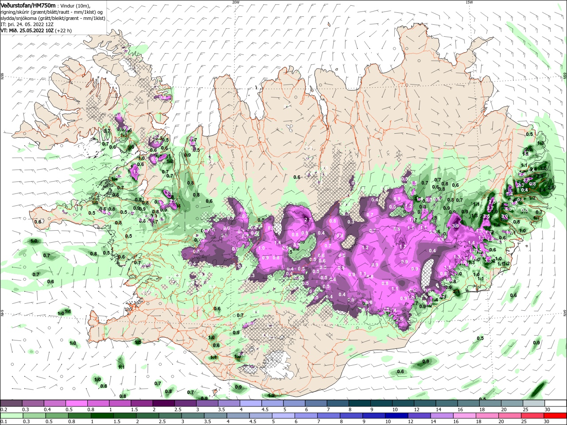Select the dark purple snow swatch for 2–2.5
This screenshot has height=425, width=567.
pos(163,403)
